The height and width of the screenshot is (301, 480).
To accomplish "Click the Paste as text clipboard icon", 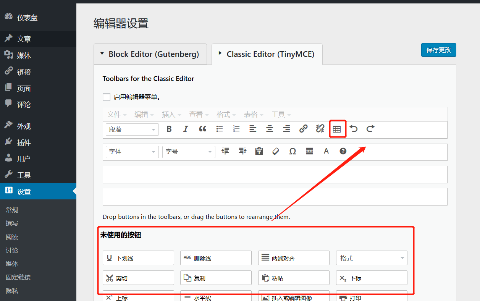I will pos(259,151).
